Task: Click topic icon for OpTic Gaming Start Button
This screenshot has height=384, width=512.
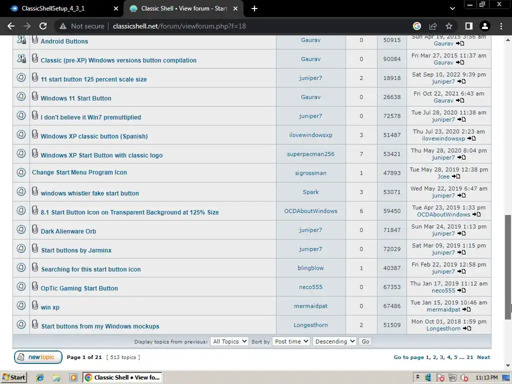Action: tap(21, 286)
